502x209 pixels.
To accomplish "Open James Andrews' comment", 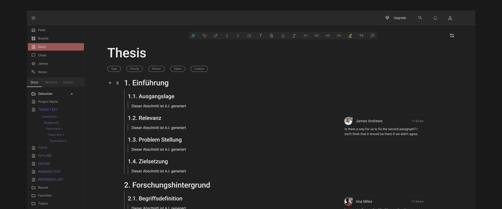I will click(x=384, y=127).
